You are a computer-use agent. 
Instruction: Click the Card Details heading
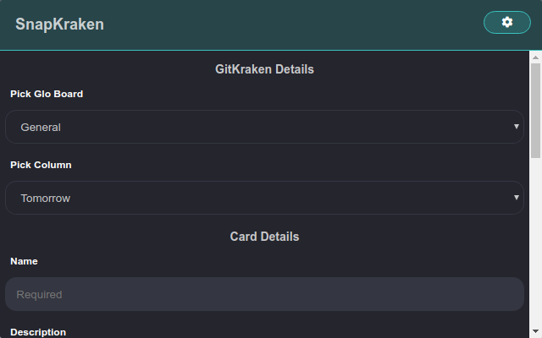[264, 237]
